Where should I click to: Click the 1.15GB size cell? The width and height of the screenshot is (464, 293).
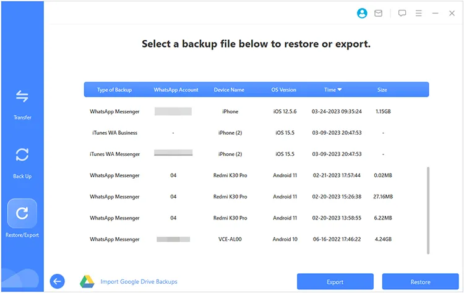tap(383, 111)
